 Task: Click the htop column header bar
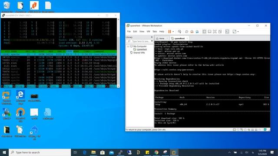coord(59,52)
